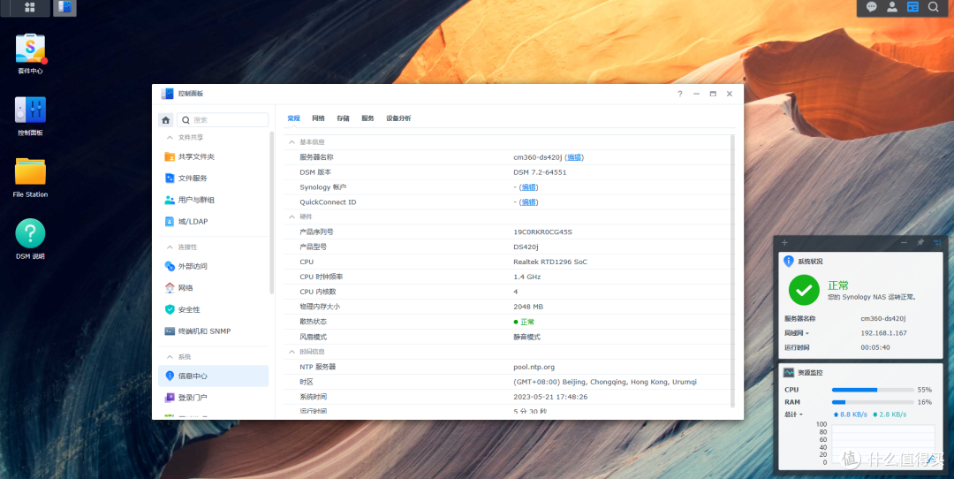Go to Control Panel home icon
The width and height of the screenshot is (954, 479).
[165, 120]
